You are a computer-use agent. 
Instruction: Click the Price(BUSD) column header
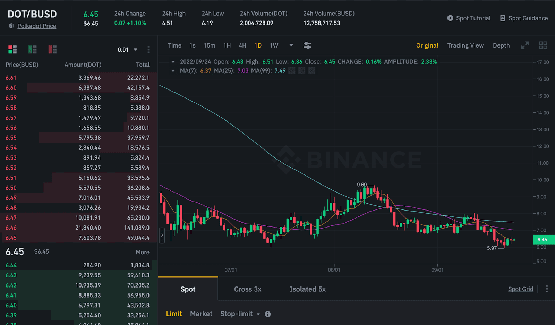(x=22, y=65)
